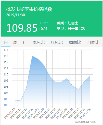Click the index value 109.85
Screen dimensions: 103x125
[22, 28]
